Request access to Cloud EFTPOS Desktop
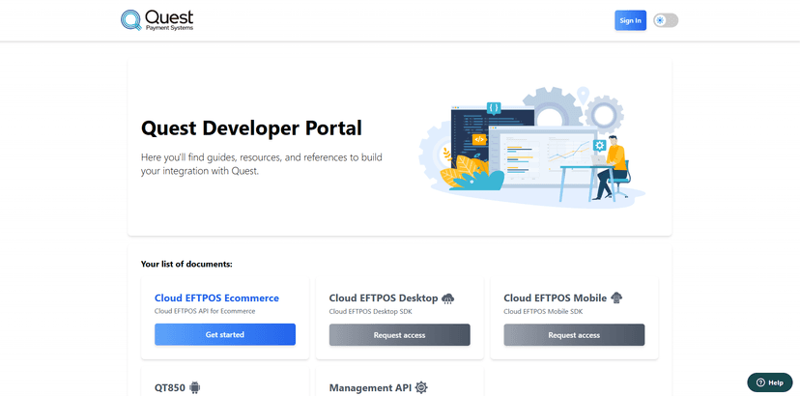Image resolution: width=800 pixels, height=396 pixels. coord(399,335)
